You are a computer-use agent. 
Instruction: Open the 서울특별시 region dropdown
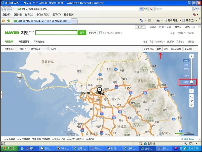(x=10, y=49)
